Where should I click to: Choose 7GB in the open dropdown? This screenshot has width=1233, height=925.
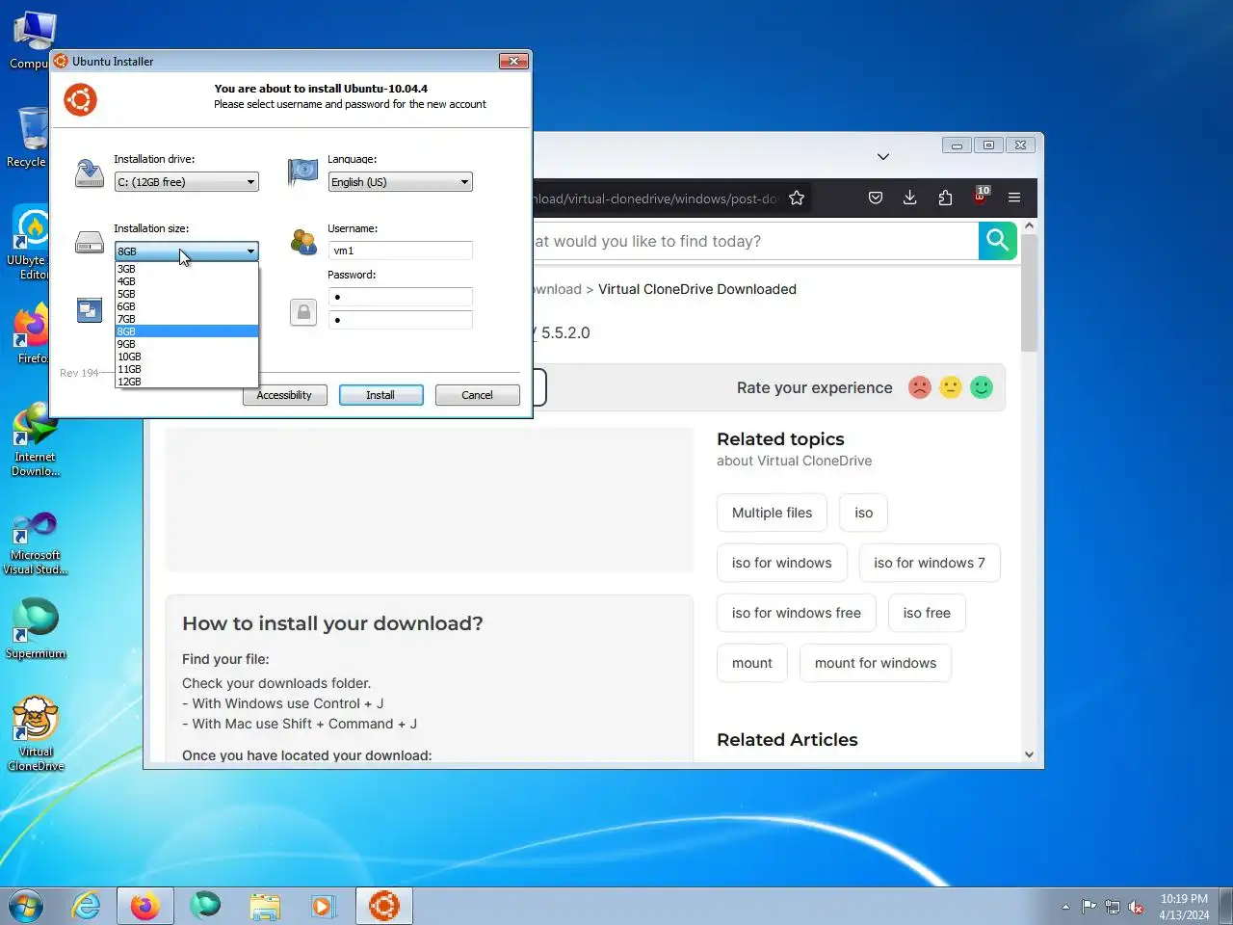click(187, 319)
